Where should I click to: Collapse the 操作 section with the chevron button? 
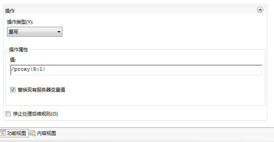pos(260,10)
